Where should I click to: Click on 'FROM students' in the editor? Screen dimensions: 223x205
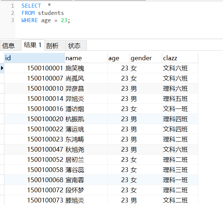pos(43,13)
